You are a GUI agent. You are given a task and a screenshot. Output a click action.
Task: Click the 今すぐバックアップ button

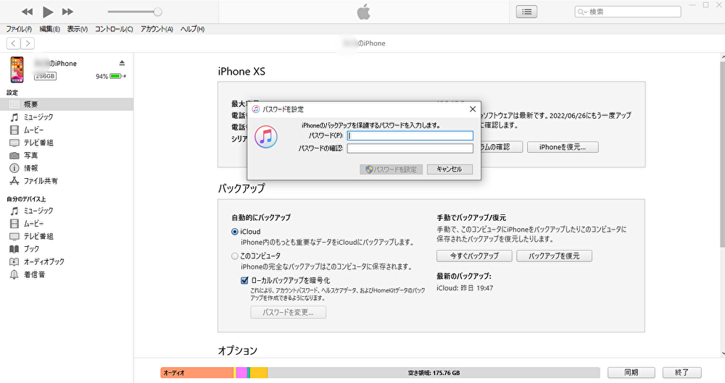coord(474,256)
